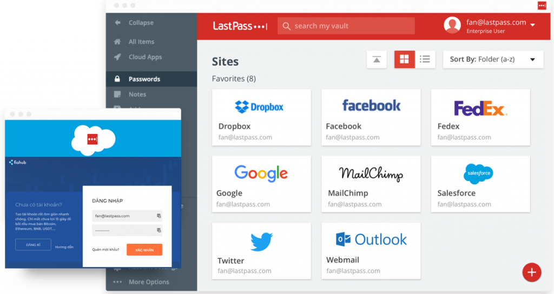Click the LastPass fill icon in email field

pos(159,216)
